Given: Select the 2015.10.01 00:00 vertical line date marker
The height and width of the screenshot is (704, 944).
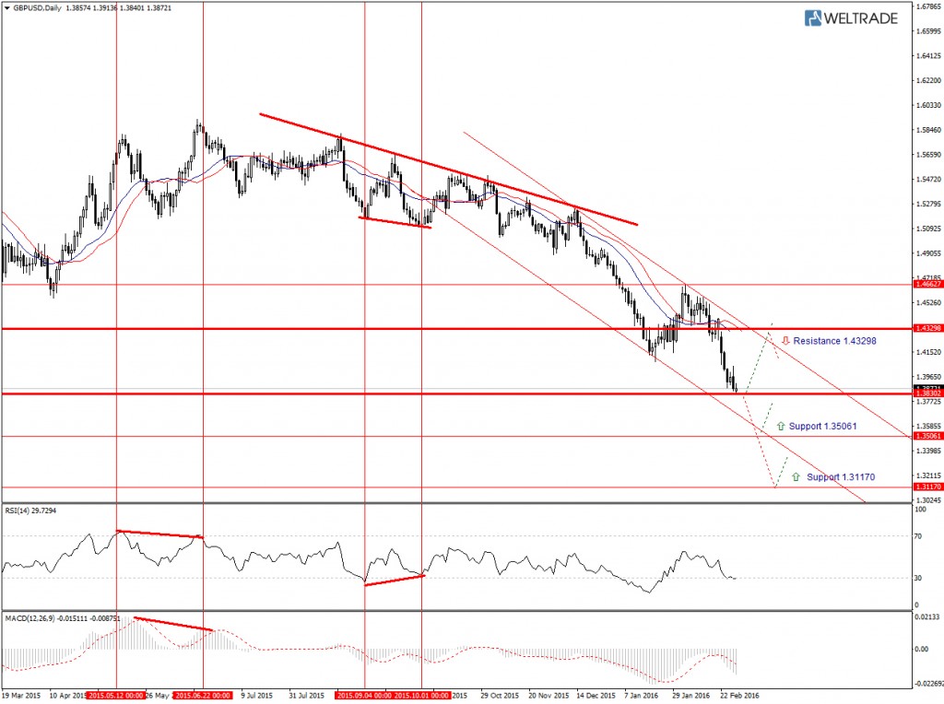Looking at the screenshot, I should [421, 696].
